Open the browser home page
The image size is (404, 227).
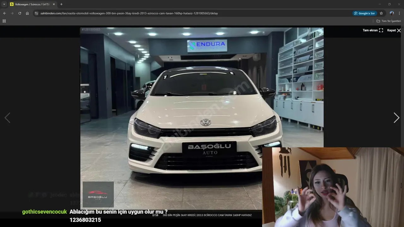click(27, 13)
